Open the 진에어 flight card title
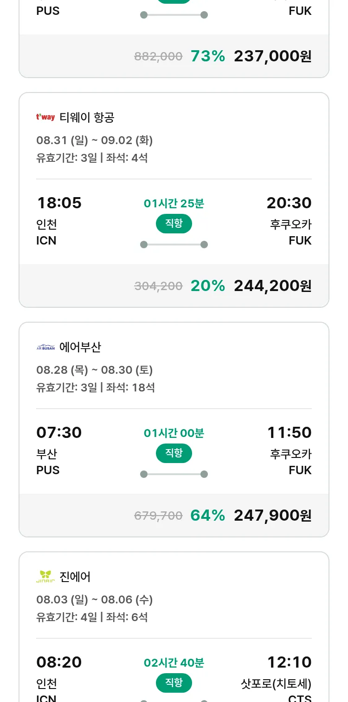 click(75, 577)
